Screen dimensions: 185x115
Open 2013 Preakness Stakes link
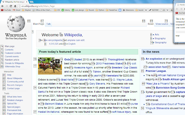coord(109,64)
